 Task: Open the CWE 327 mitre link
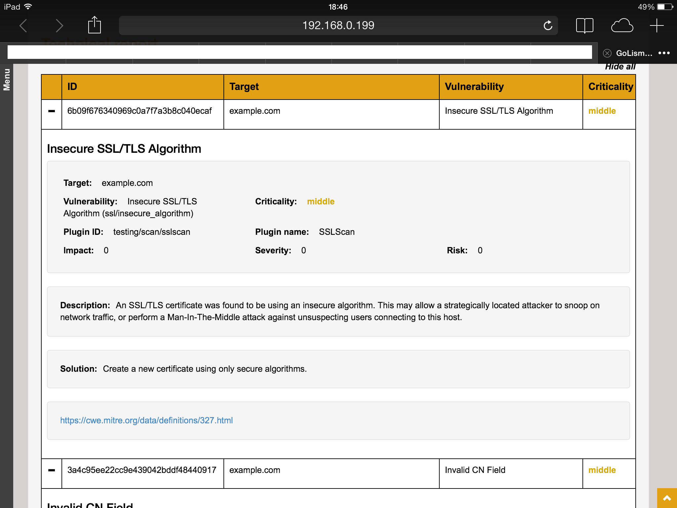coord(146,420)
